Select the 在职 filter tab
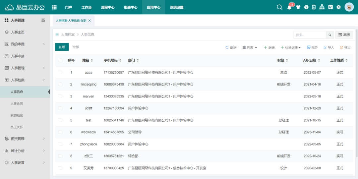Image resolution: width=358 pixels, height=179 pixels. pyautogui.click(x=62, y=47)
